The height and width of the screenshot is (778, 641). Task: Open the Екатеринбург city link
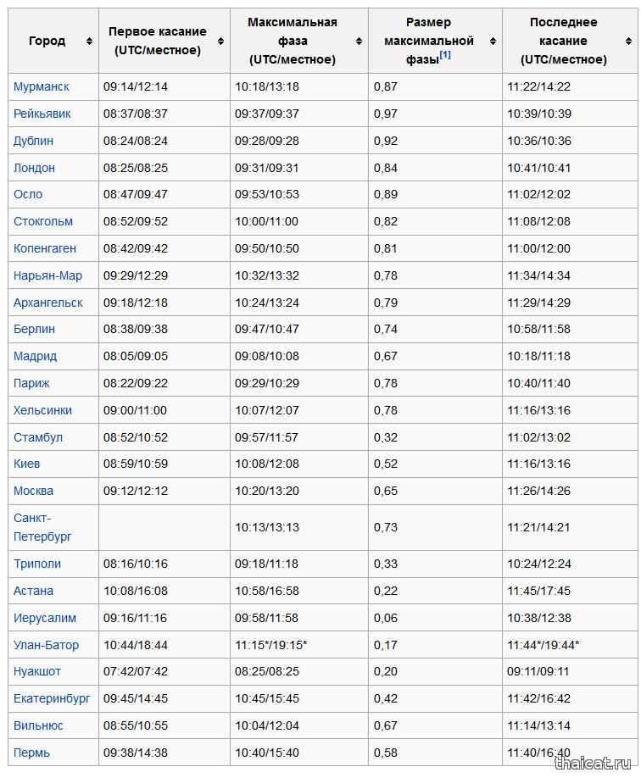[52, 698]
